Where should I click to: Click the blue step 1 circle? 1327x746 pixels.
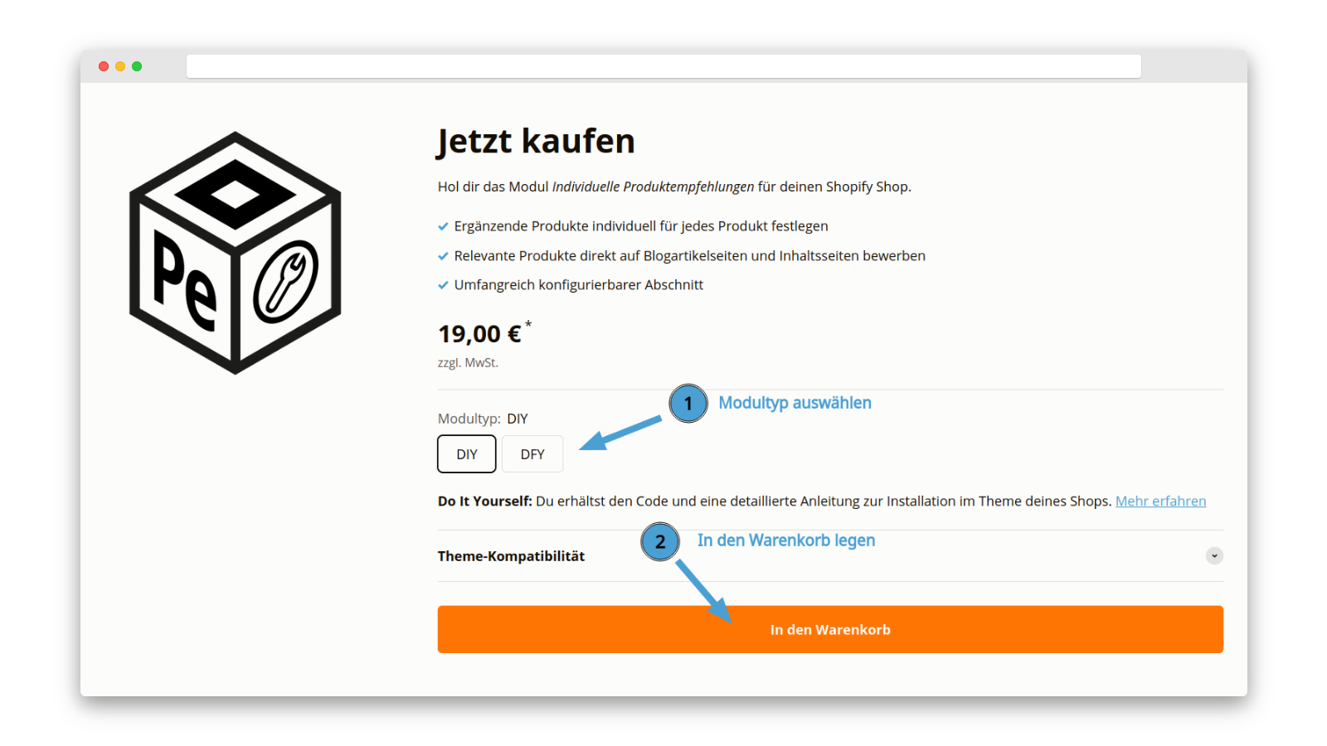688,404
